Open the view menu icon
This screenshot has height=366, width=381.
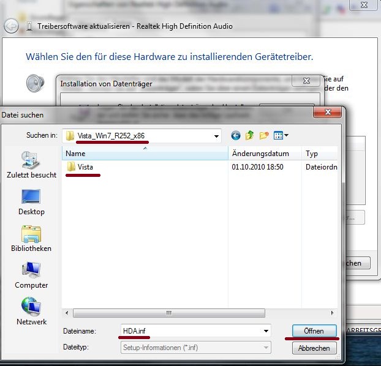pyautogui.click(x=278, y=135)
